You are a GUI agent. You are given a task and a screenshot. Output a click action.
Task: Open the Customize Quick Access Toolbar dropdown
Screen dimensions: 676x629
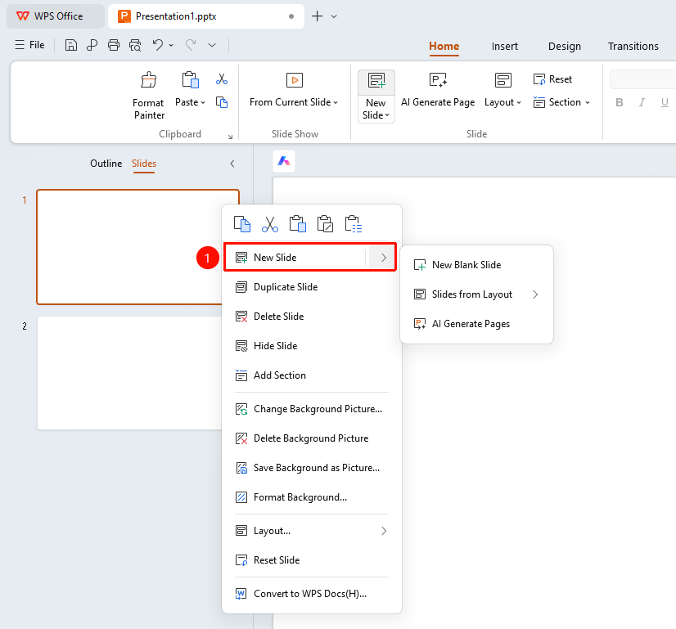click(x=212, y=45)
